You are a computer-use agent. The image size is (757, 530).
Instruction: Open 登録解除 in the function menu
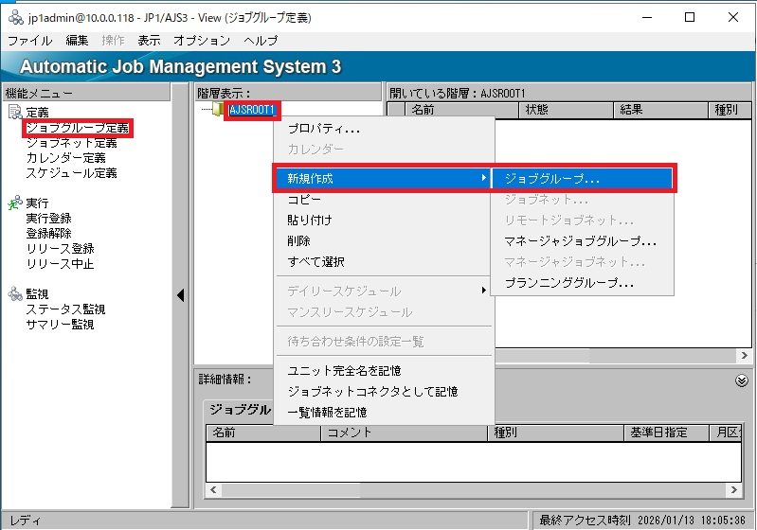(x=48, y=234)
